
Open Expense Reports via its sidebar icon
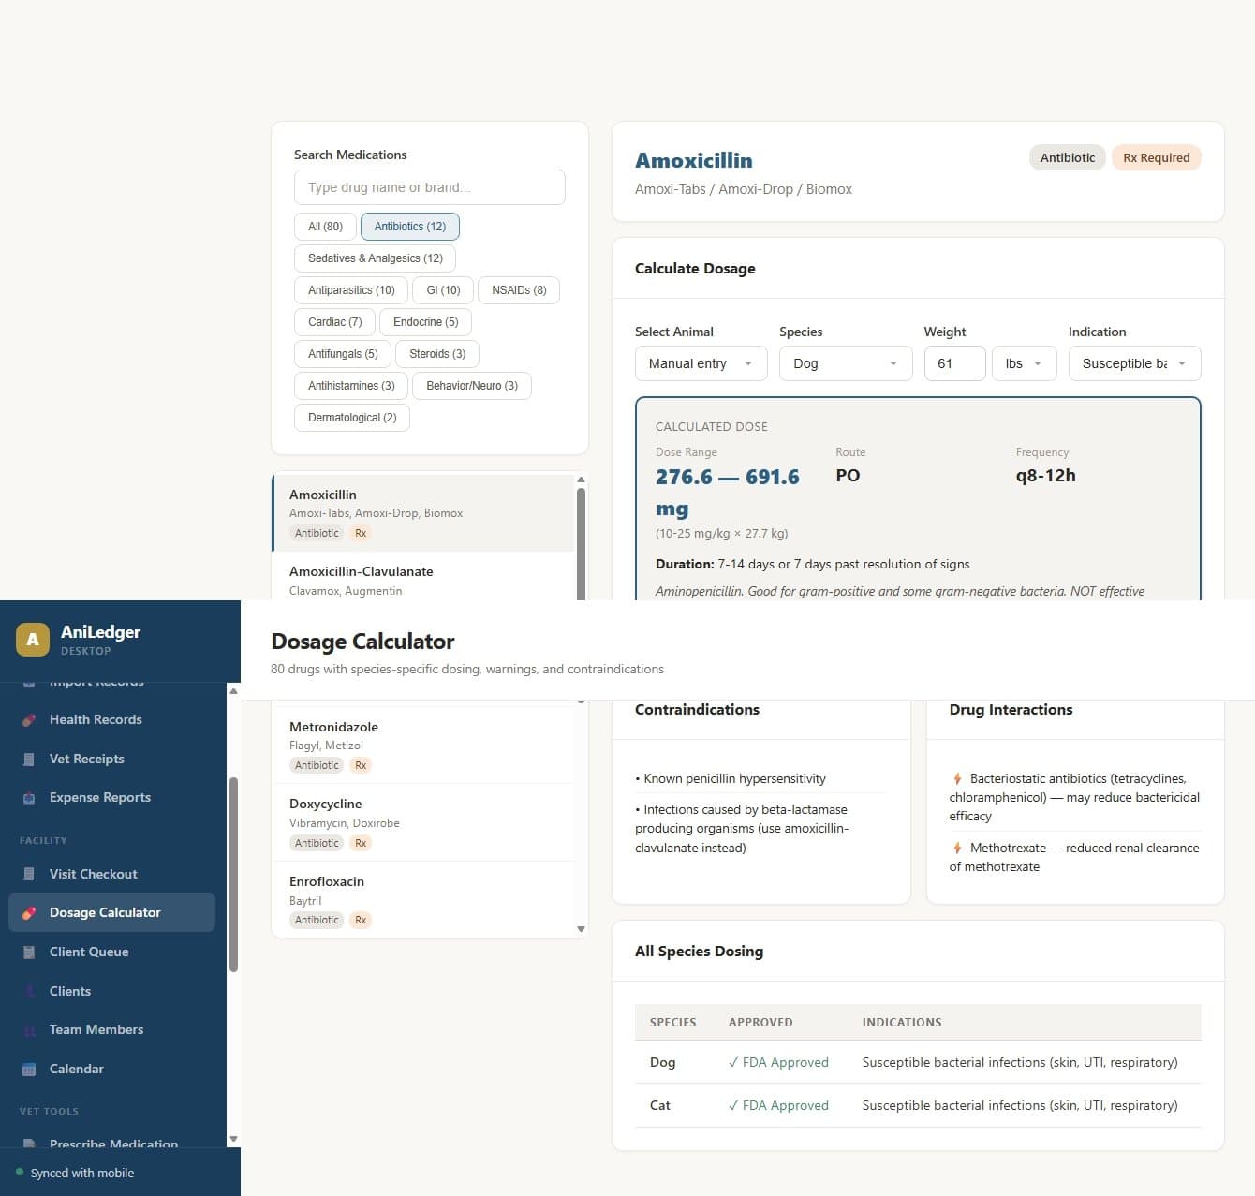pyautogui.click(x=30, y=797)
